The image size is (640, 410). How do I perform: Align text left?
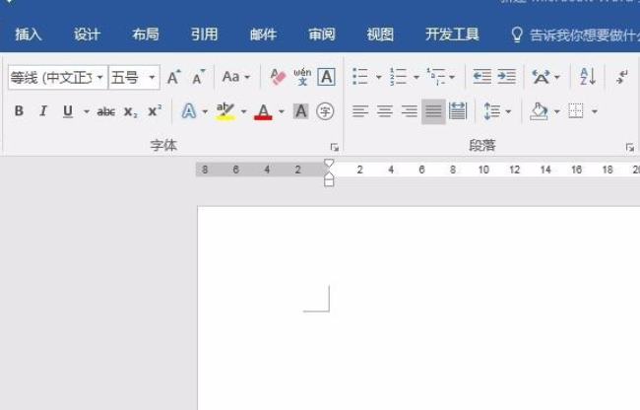[x=360, y=111]
